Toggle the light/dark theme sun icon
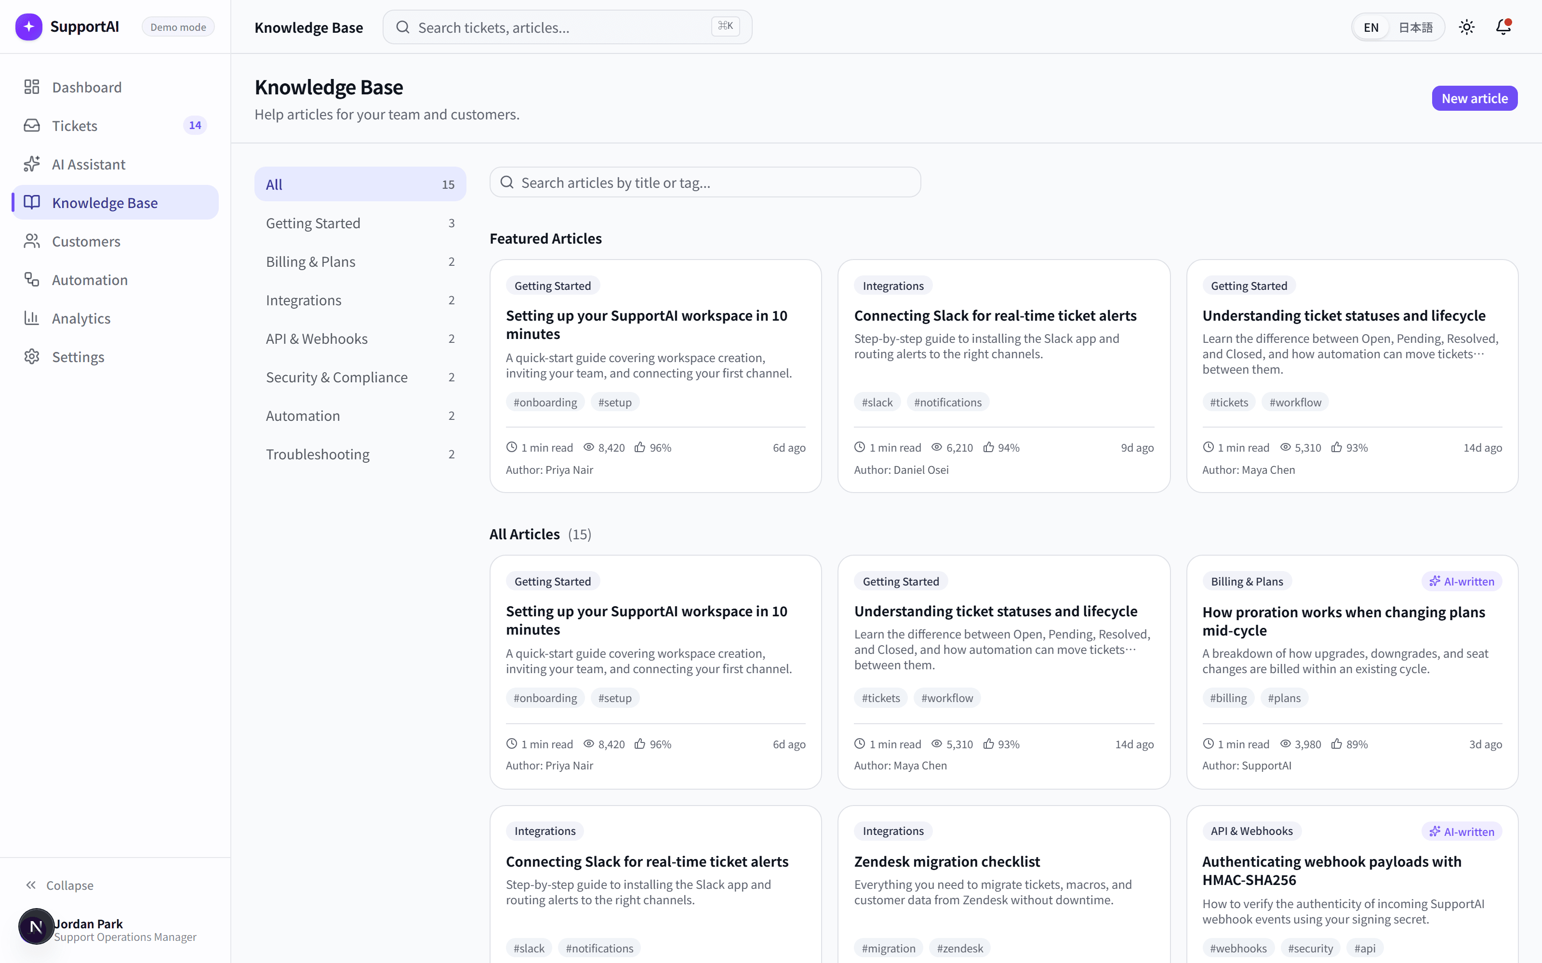Image resolution: width=1542 pixels, height=963 pixels. click(x=1467, y=27)
